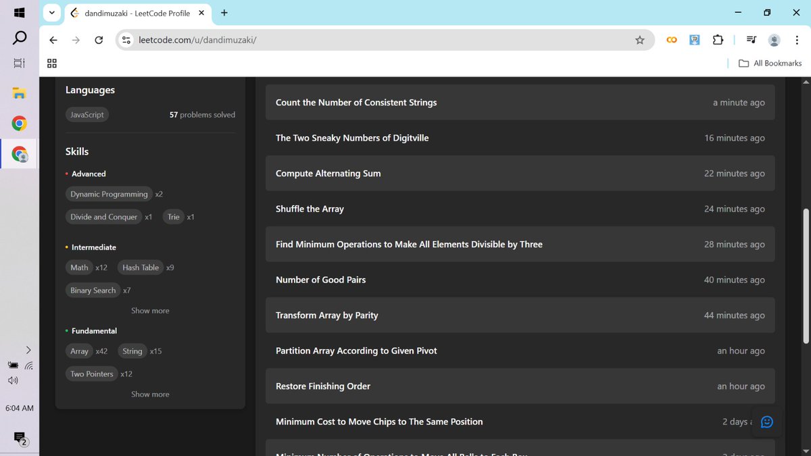The width and height of the screenshot is (811, 456).
Task: Click the volume speaker icon
Action: click(x=13, y=380)
